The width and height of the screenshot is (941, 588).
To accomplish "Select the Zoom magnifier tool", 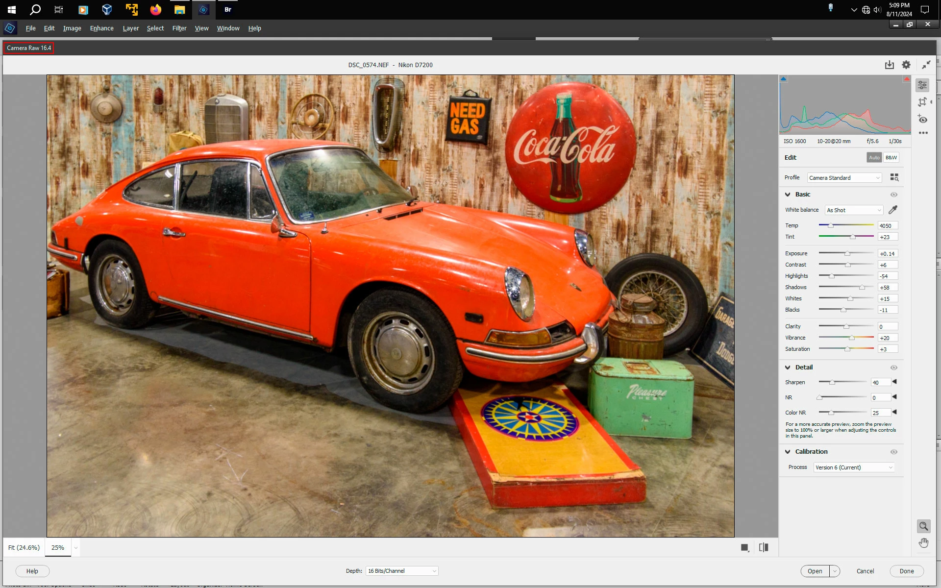I will [x=923, y=526].
